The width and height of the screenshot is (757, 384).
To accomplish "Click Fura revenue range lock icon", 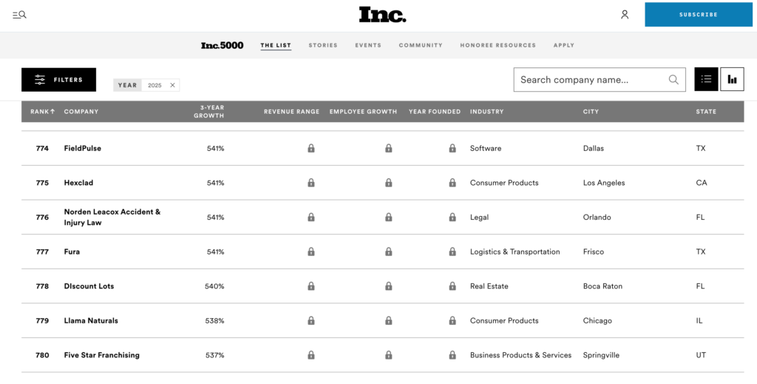I will (x=311, y=252).
